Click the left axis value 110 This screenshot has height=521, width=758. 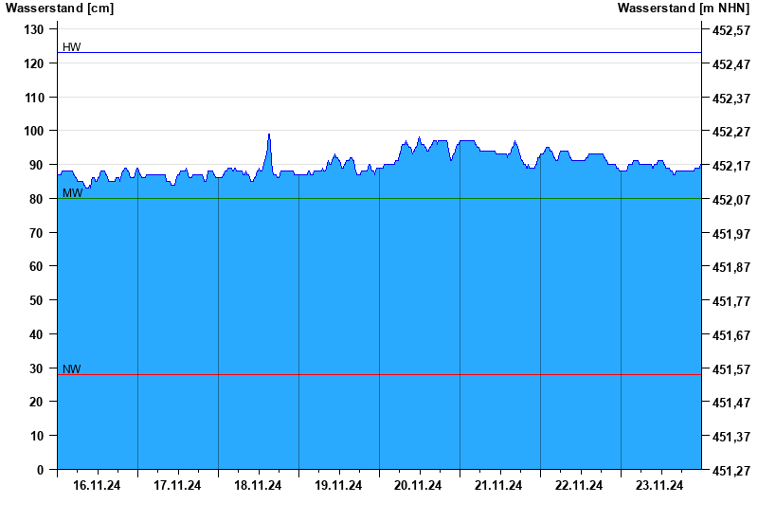tap(34, 98)
